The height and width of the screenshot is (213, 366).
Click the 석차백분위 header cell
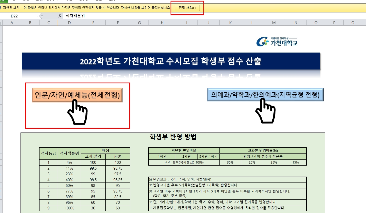click(x=69, y=153)
